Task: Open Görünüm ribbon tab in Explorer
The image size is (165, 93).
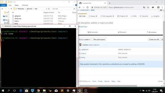Action: point(25,5)
